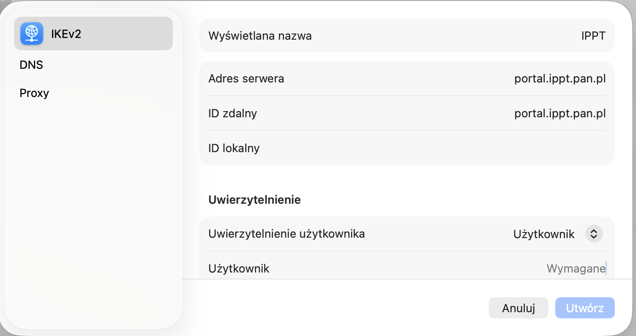Edit the displayed name value IPPT
This screenshot has height=336, width=636.
pyautogui.click(x=593, y=36)
